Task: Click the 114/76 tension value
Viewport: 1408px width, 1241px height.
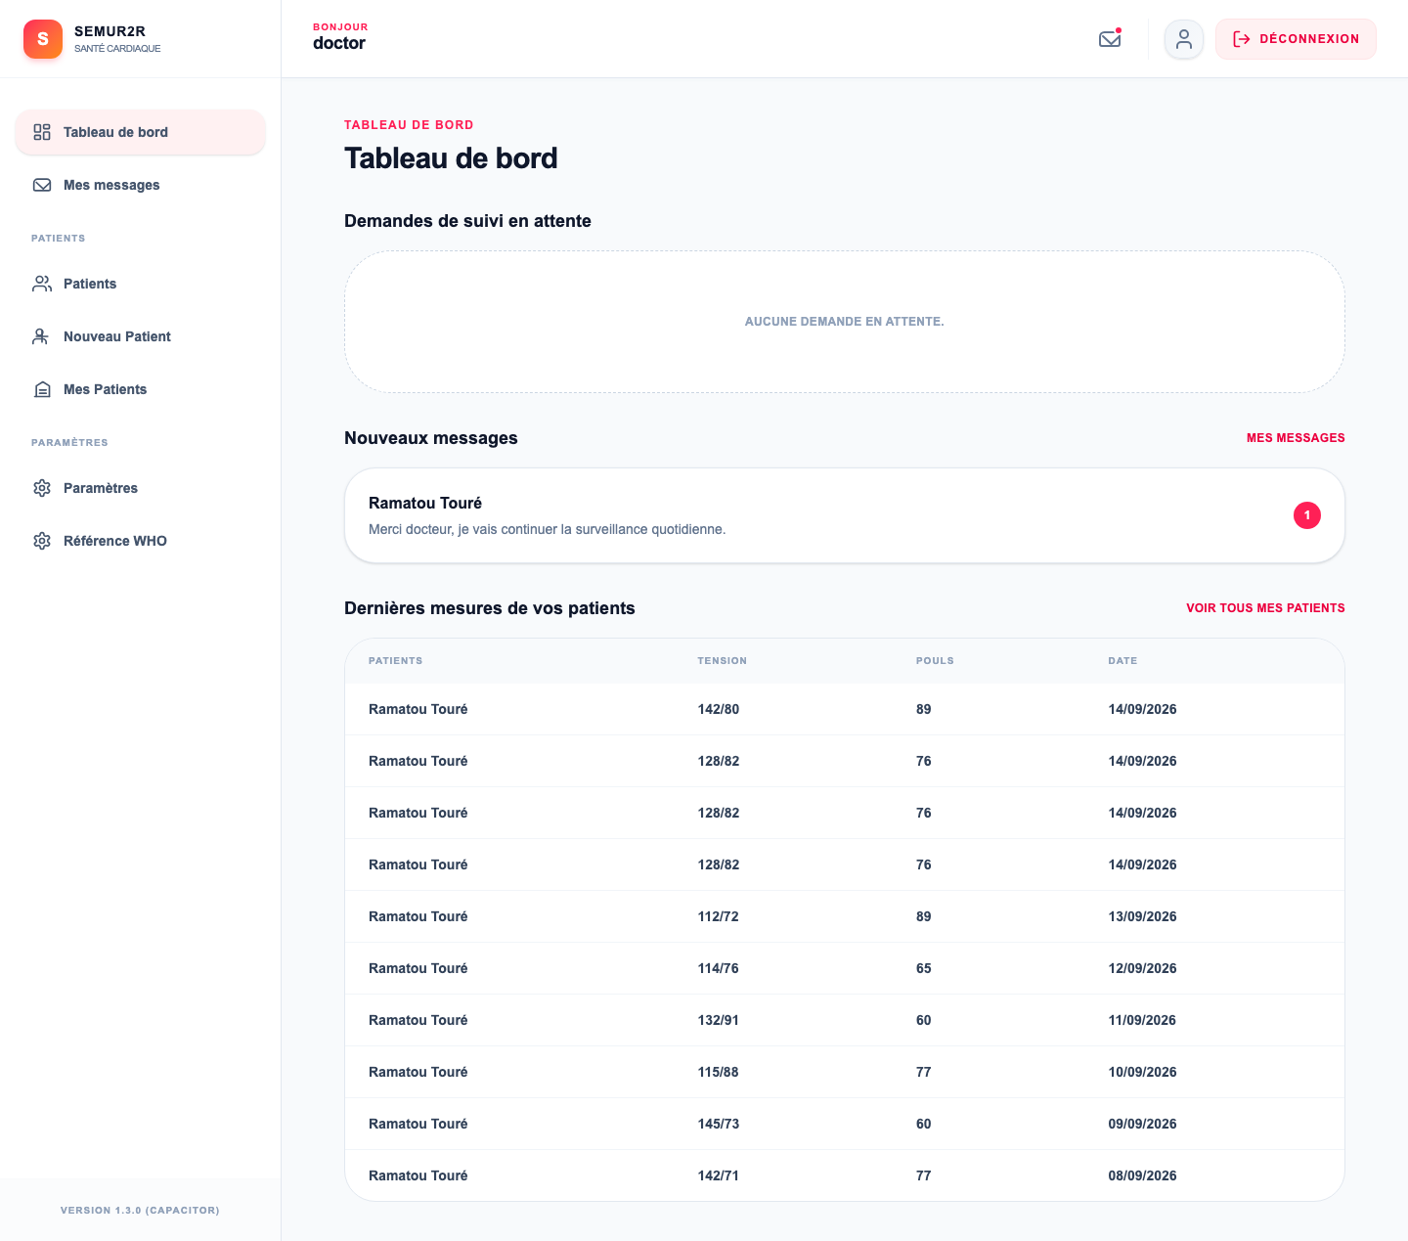Action: tap(719, 968)
